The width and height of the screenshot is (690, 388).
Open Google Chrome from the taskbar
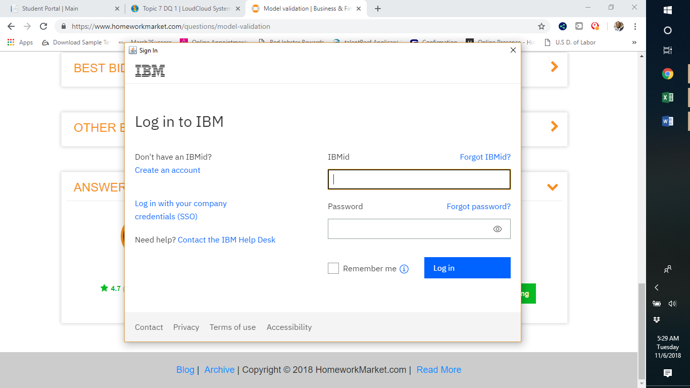[x=667, y=74]
